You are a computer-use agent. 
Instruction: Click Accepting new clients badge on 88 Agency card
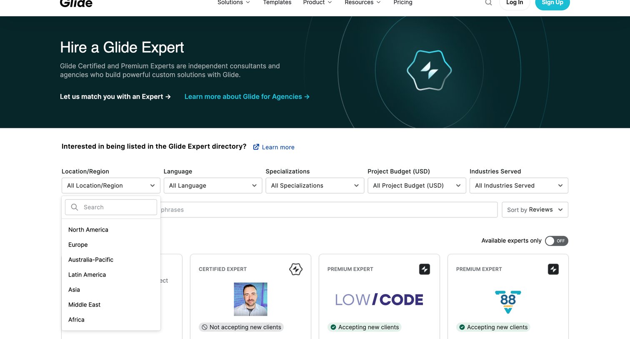(x=493, y=327)
